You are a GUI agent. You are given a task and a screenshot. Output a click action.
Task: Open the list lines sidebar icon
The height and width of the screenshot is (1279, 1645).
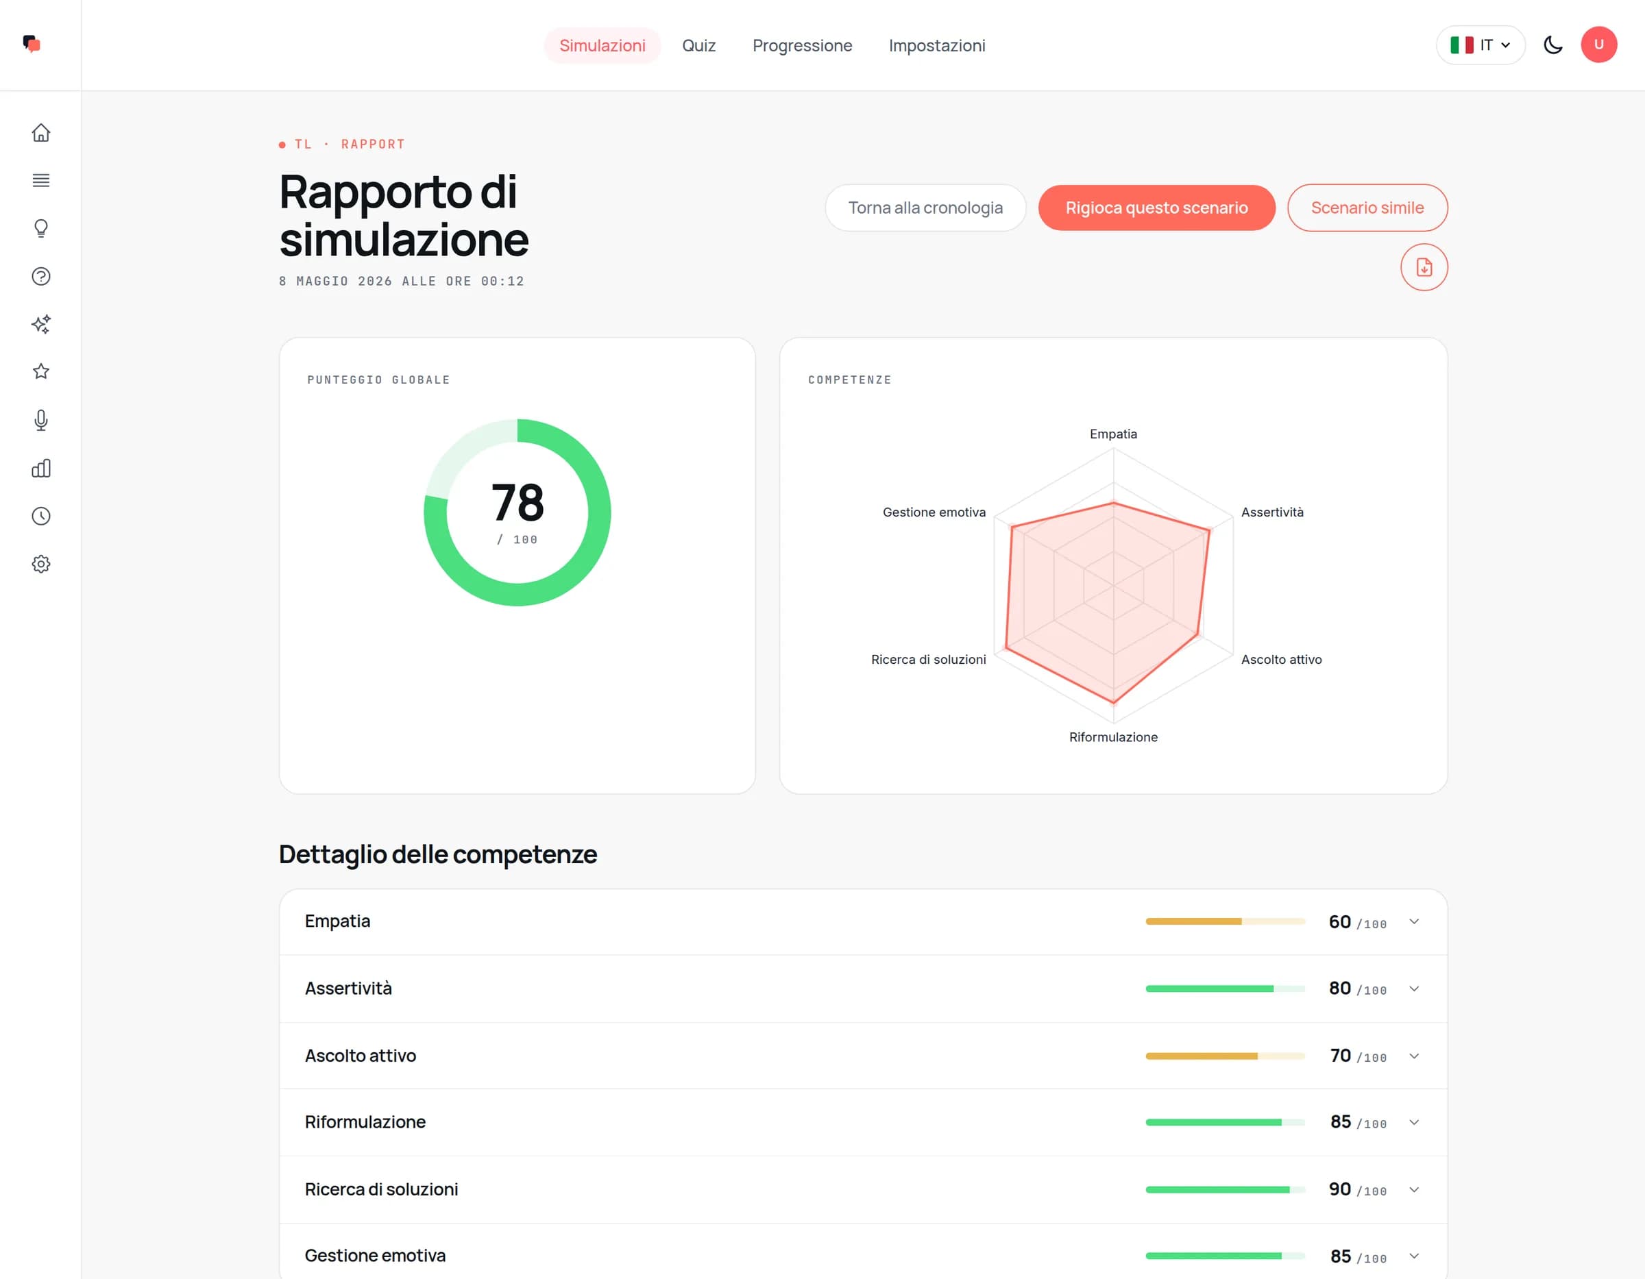[x=40, y=180]
